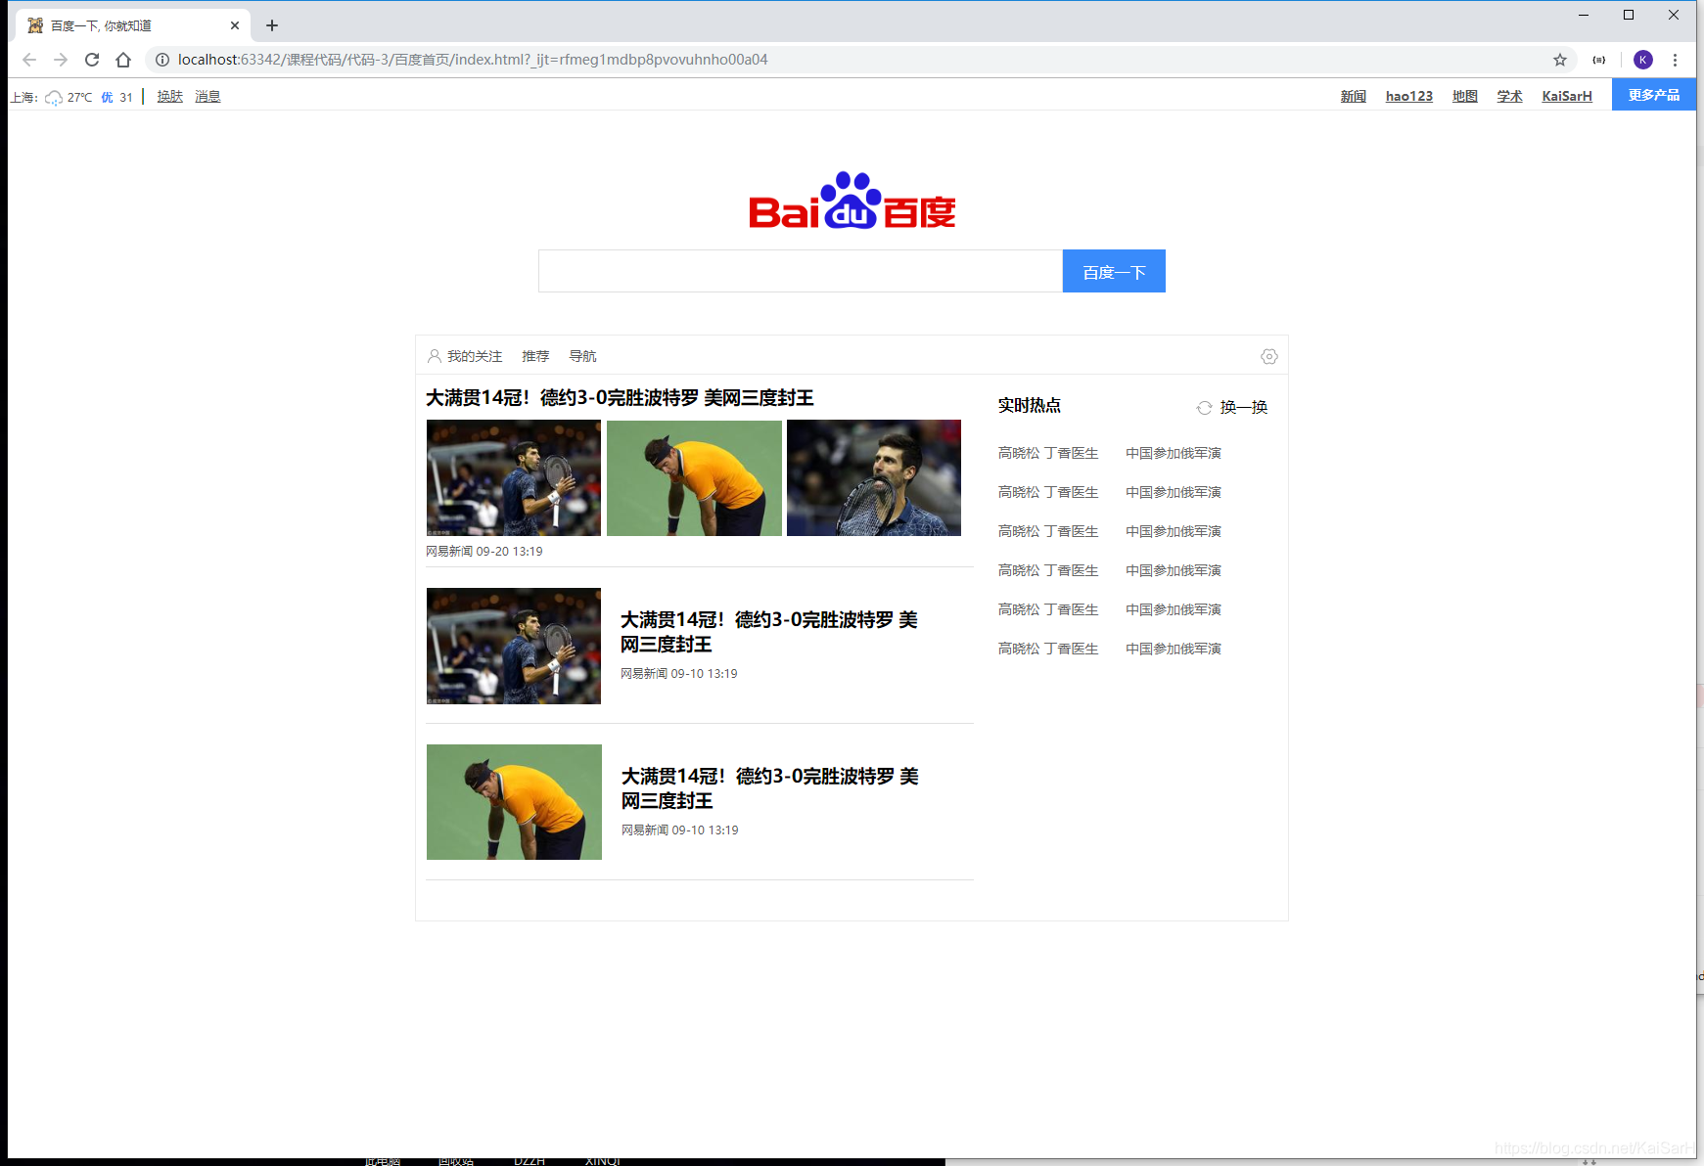Switch to the 推荐 tab

535,356
